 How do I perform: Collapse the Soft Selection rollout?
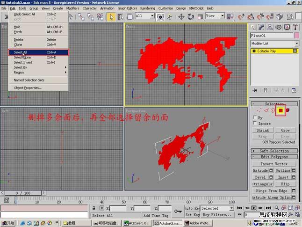click(273, 151)
